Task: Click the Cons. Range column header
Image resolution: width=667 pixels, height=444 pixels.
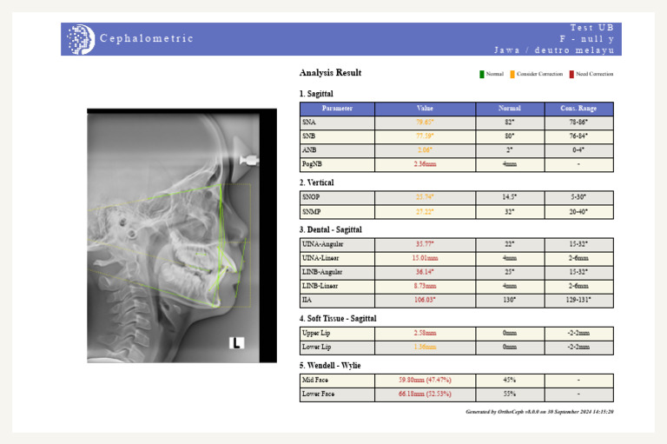Action: (x=578, y=109)
